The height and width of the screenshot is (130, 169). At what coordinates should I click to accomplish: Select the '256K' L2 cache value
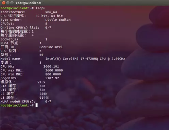coord(43,94)
